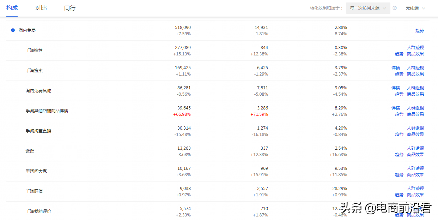438x220 pixels.
Task: Select the 手淘推荐 source row
Action: coord(218,50)
